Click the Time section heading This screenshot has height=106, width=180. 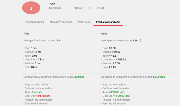pos(26,33)
